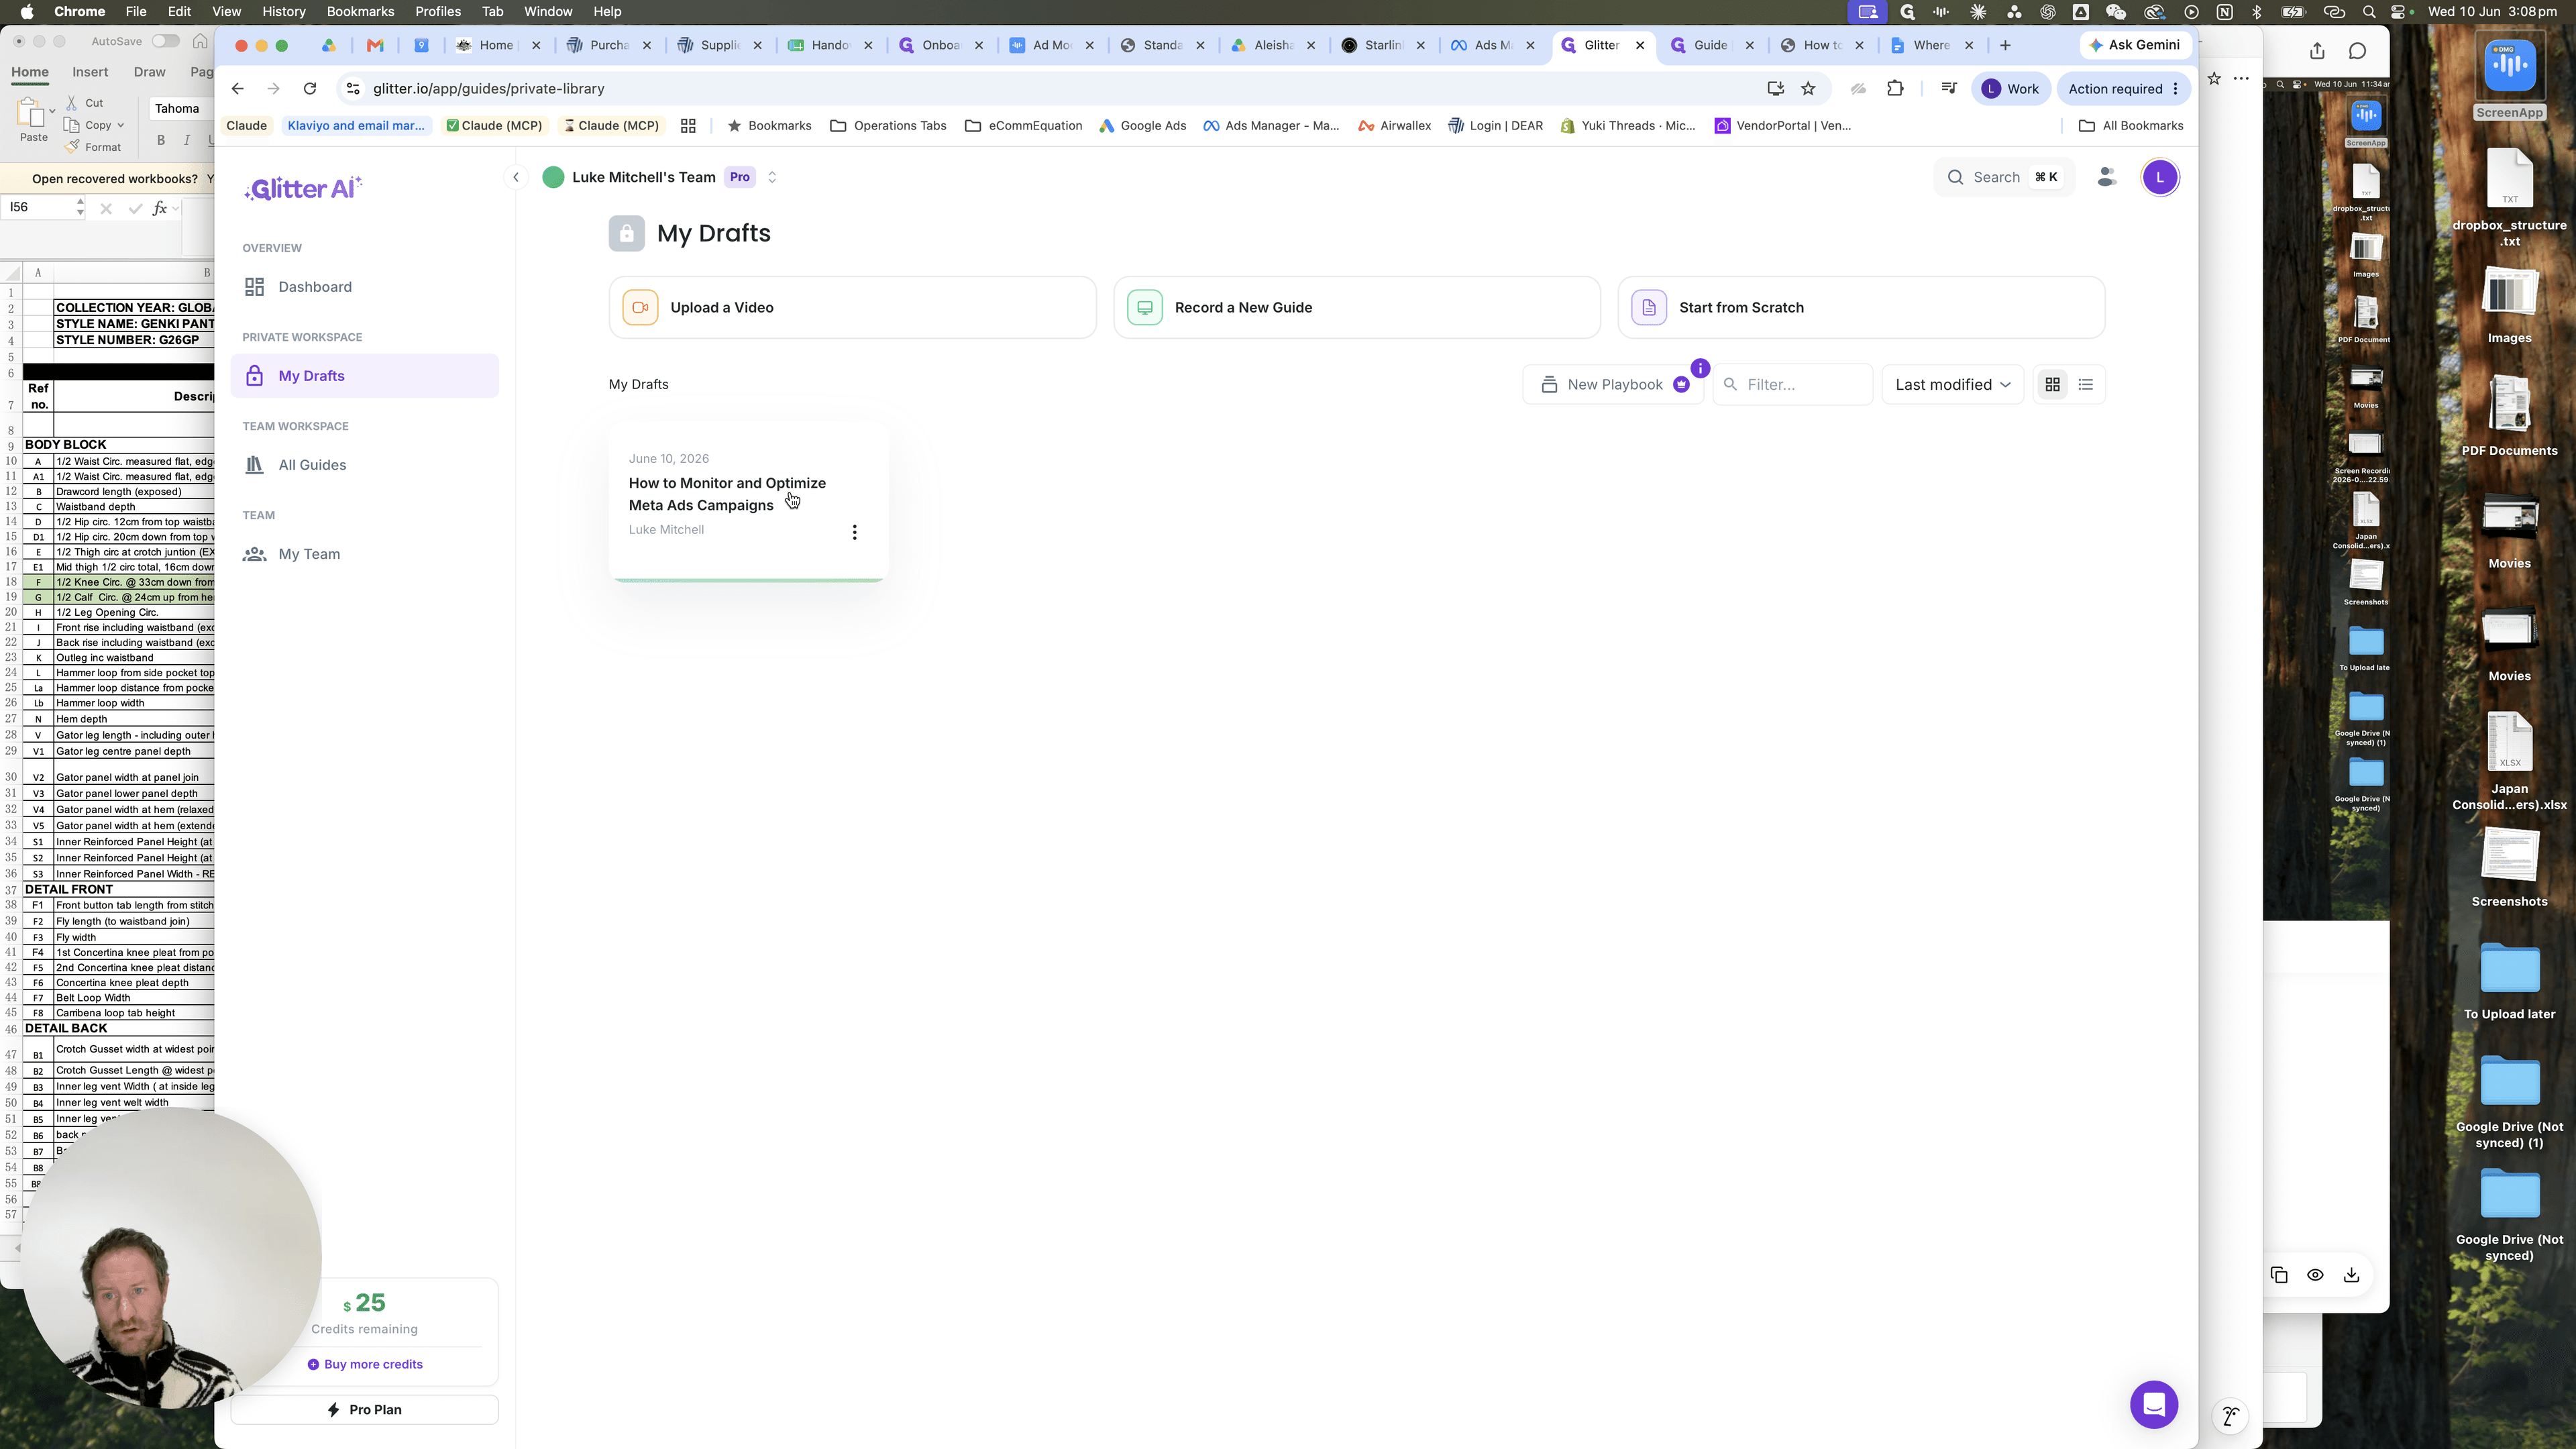Open the Operations Tabs bookmark folder
This screenshot has height=1449, width=2576.
(888, 126)
